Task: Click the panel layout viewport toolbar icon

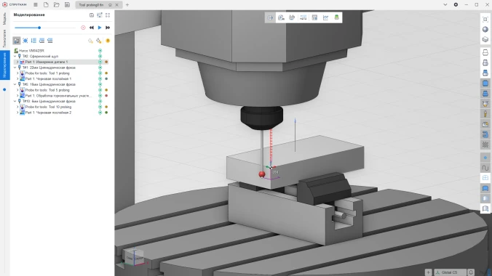Action: point(314,17)
